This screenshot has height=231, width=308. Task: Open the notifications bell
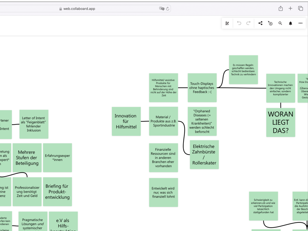[290, 23]
